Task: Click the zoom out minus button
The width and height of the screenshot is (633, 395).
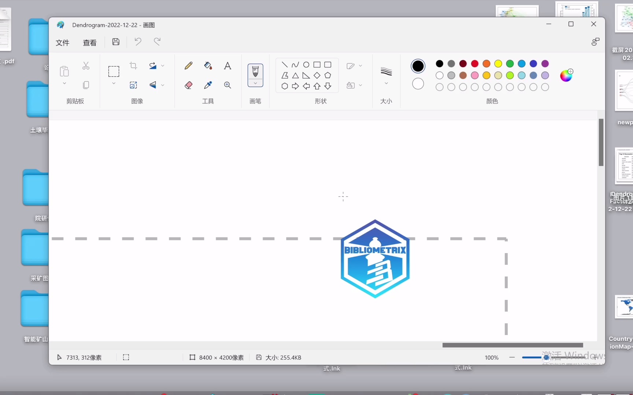Action: tap(512, 357)
